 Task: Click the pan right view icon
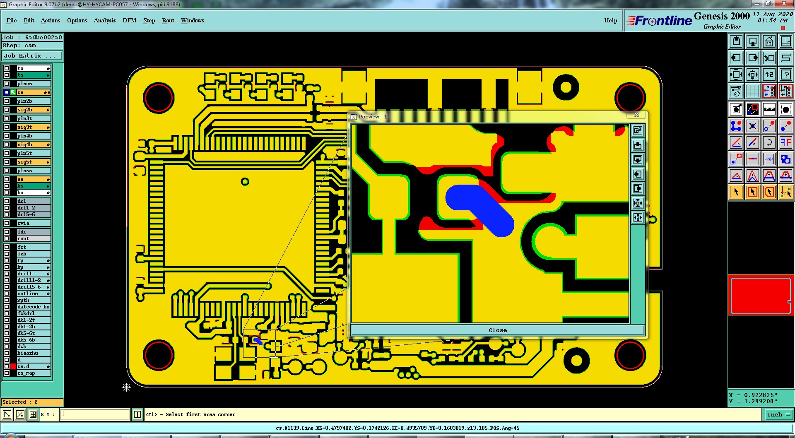coord(753,58)
